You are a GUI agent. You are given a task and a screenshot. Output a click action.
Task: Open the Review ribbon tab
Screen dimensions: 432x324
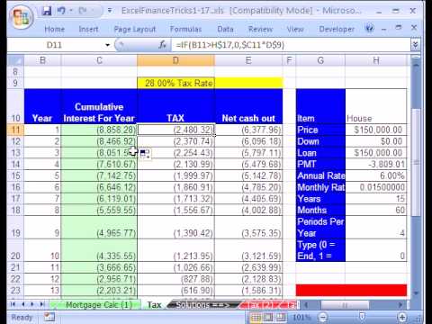pyautogui.click(x=260, y=29)
